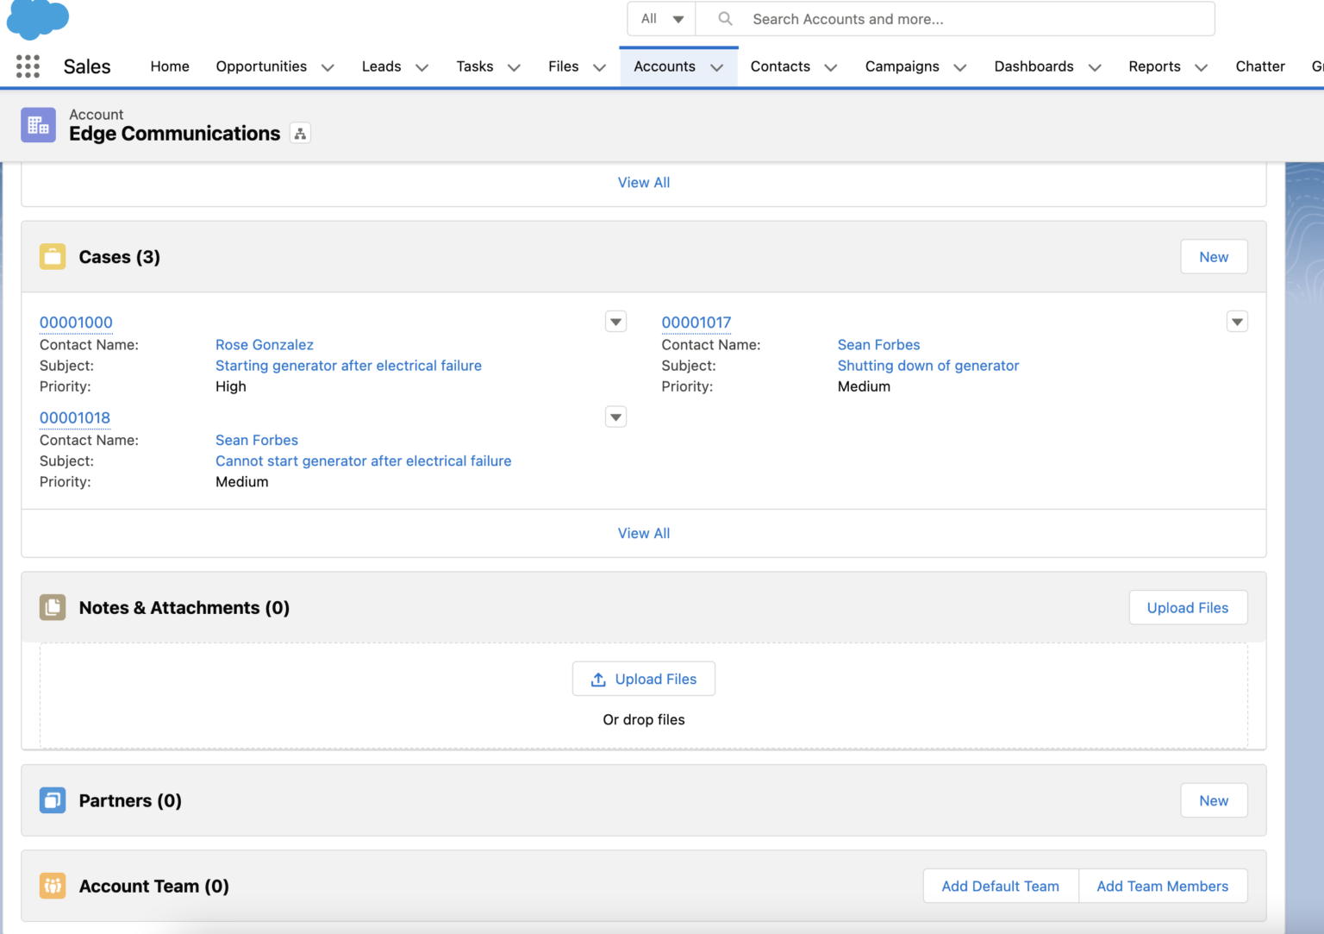The height and width of the screenshot is (934, 1324).
Task: Open the App Launcher waffle icon
Action: coord(28,66)
